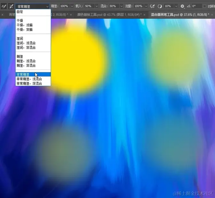The width and height of the screenshot is (215, 198).
Task: Click the brush angle icon
Action: 189,6
